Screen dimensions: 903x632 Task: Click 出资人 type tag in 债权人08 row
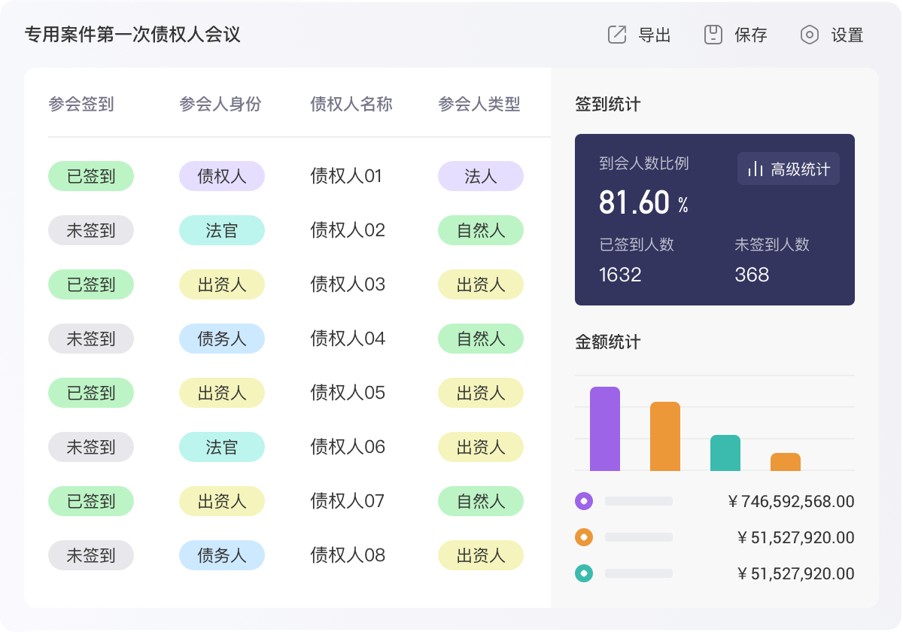(481, 555)
